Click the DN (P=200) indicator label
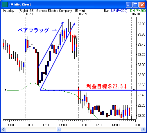Screen dimensions: 147x133 click(x=138, y=11)
